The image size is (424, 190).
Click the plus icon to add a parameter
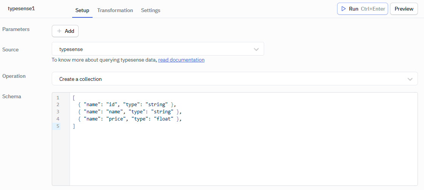click(x=59, y=31)
